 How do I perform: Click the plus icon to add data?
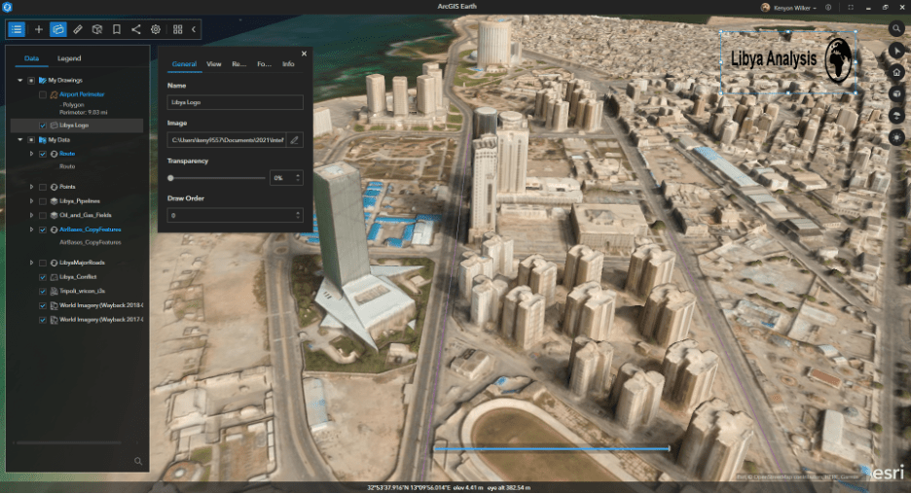[38, 29]
